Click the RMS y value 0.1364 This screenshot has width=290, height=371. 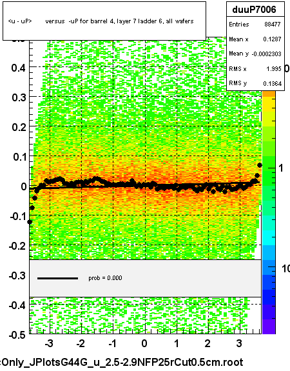[x=272, y=83]
